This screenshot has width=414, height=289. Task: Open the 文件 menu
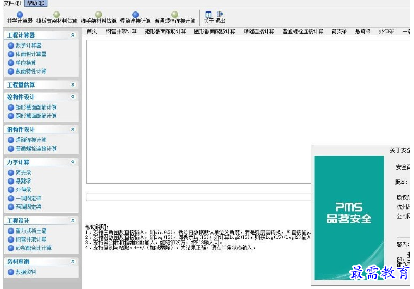tap(12, 3)
